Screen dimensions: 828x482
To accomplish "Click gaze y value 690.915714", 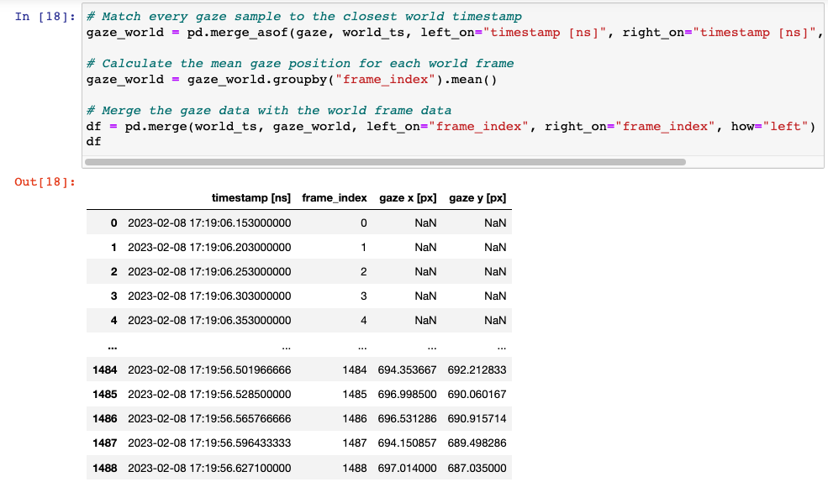I will coord(477,418).
